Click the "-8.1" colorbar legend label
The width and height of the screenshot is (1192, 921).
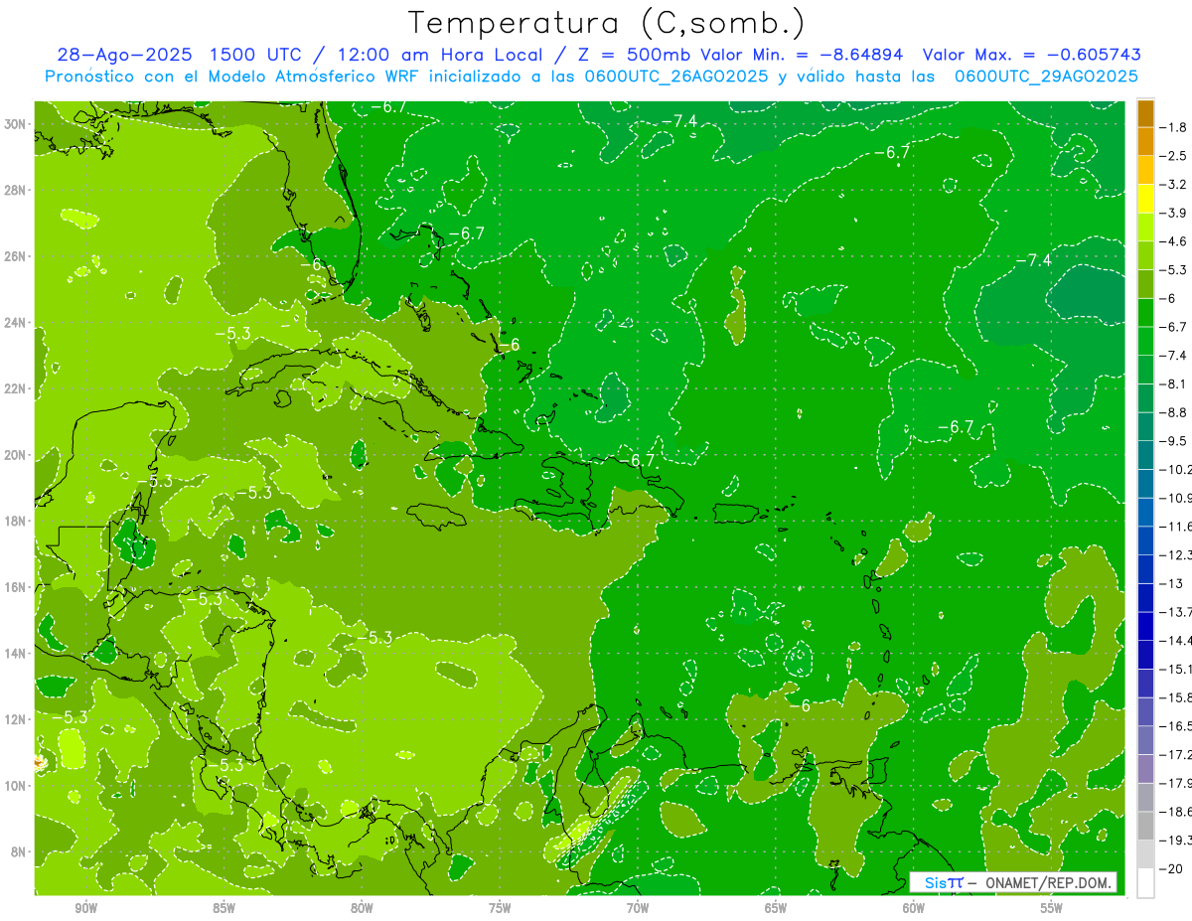[1174, 384]
